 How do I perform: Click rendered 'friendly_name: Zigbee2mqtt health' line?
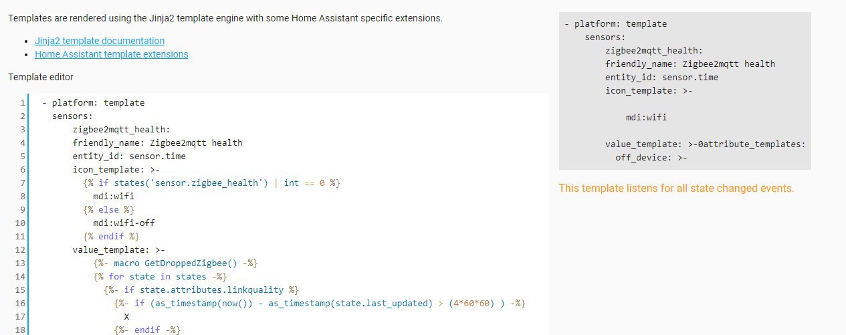690,64
